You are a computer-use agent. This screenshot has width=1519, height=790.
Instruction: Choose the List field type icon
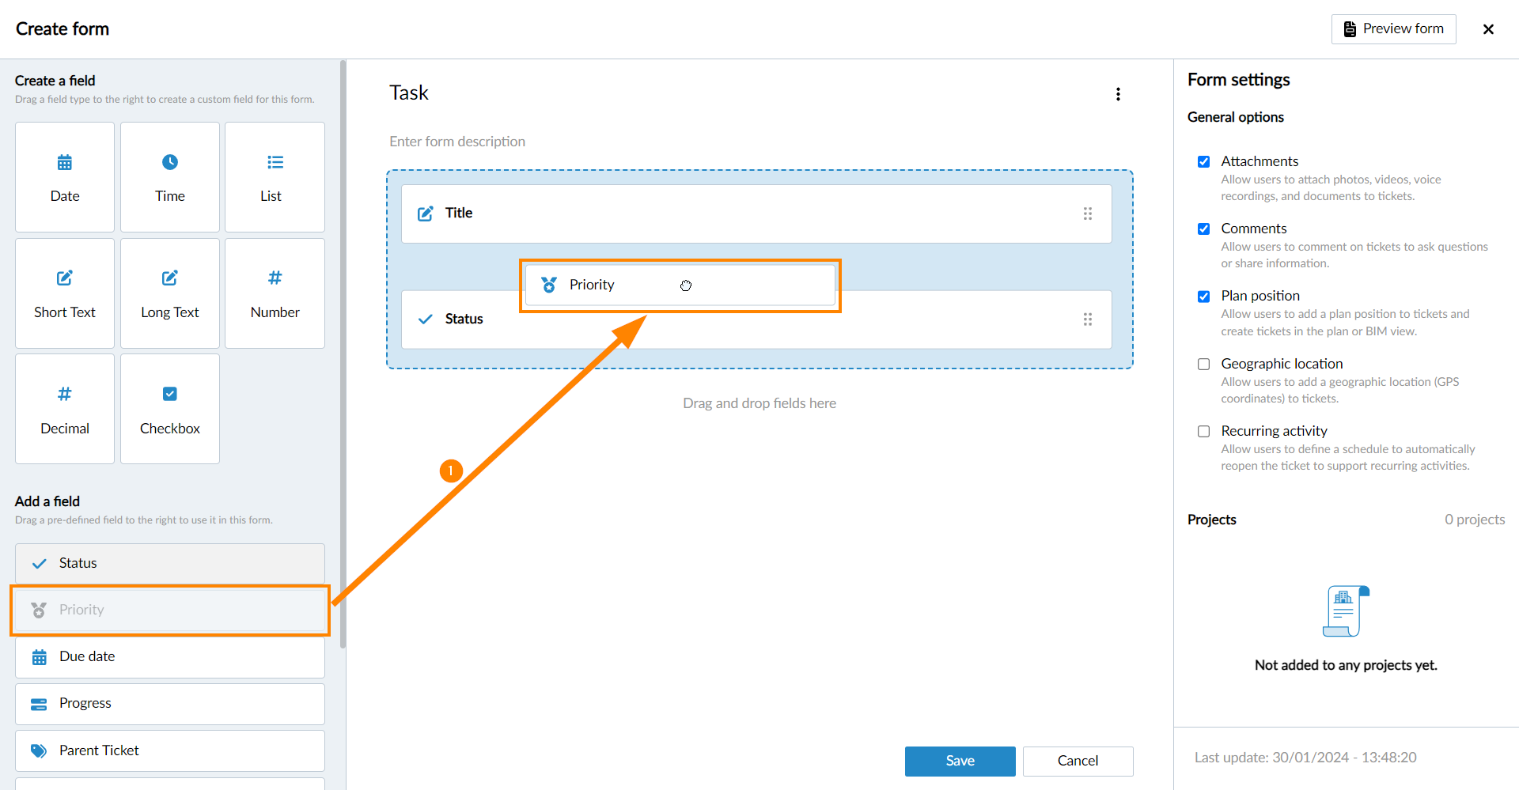pyautogui.click(x=275, y=162)
